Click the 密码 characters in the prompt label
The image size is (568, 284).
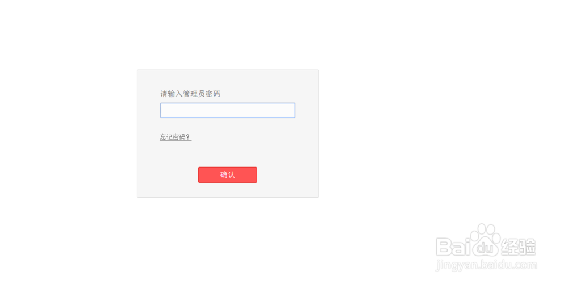coord(213,94)
